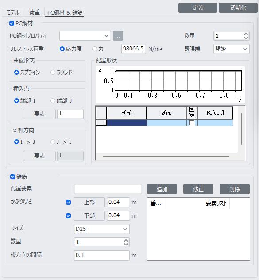Click the 定義 button
Screen dimensions: 259x280
pyautogui.click(x=198, y=8)
